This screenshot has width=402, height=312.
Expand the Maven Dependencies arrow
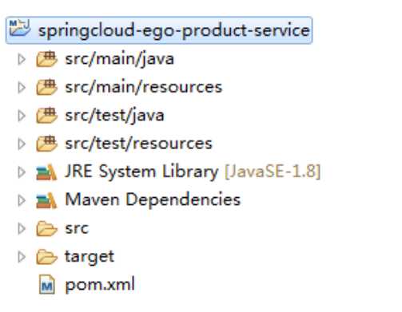click(x=22, y=200)
